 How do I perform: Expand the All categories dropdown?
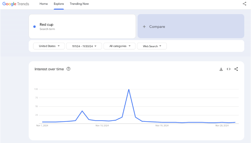click(120, 46)
